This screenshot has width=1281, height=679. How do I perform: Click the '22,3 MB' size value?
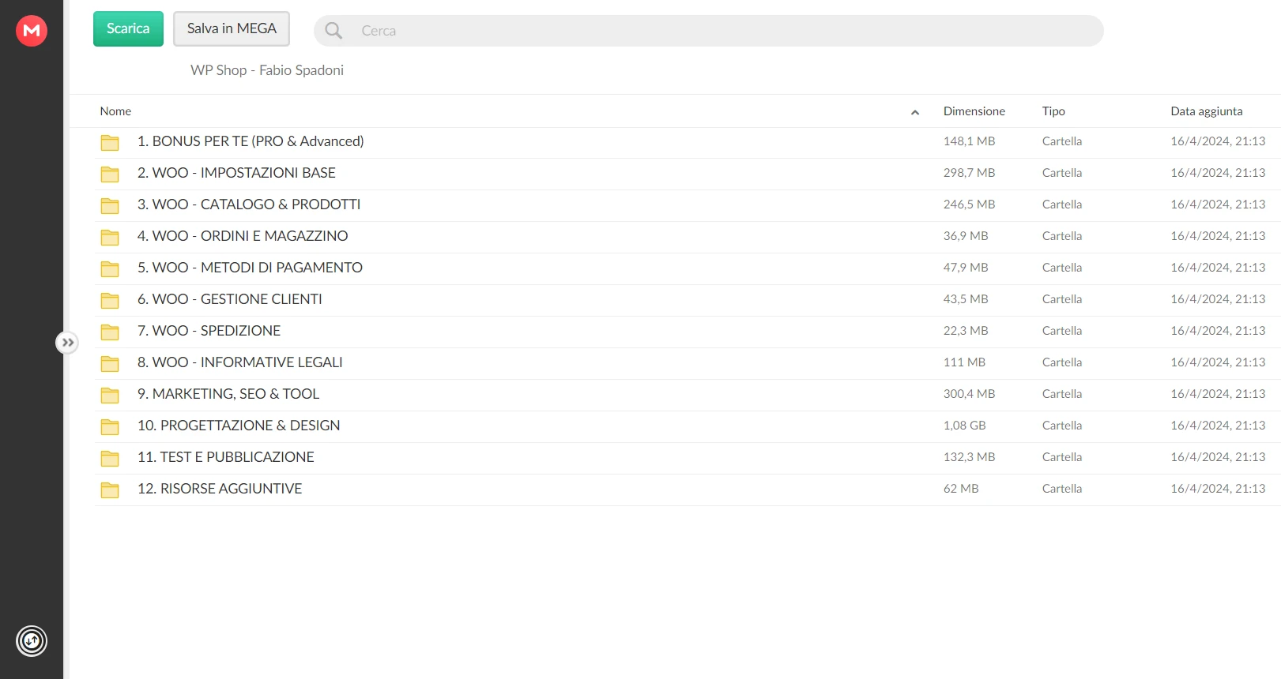pyautogui.click(x=966, y=331)
